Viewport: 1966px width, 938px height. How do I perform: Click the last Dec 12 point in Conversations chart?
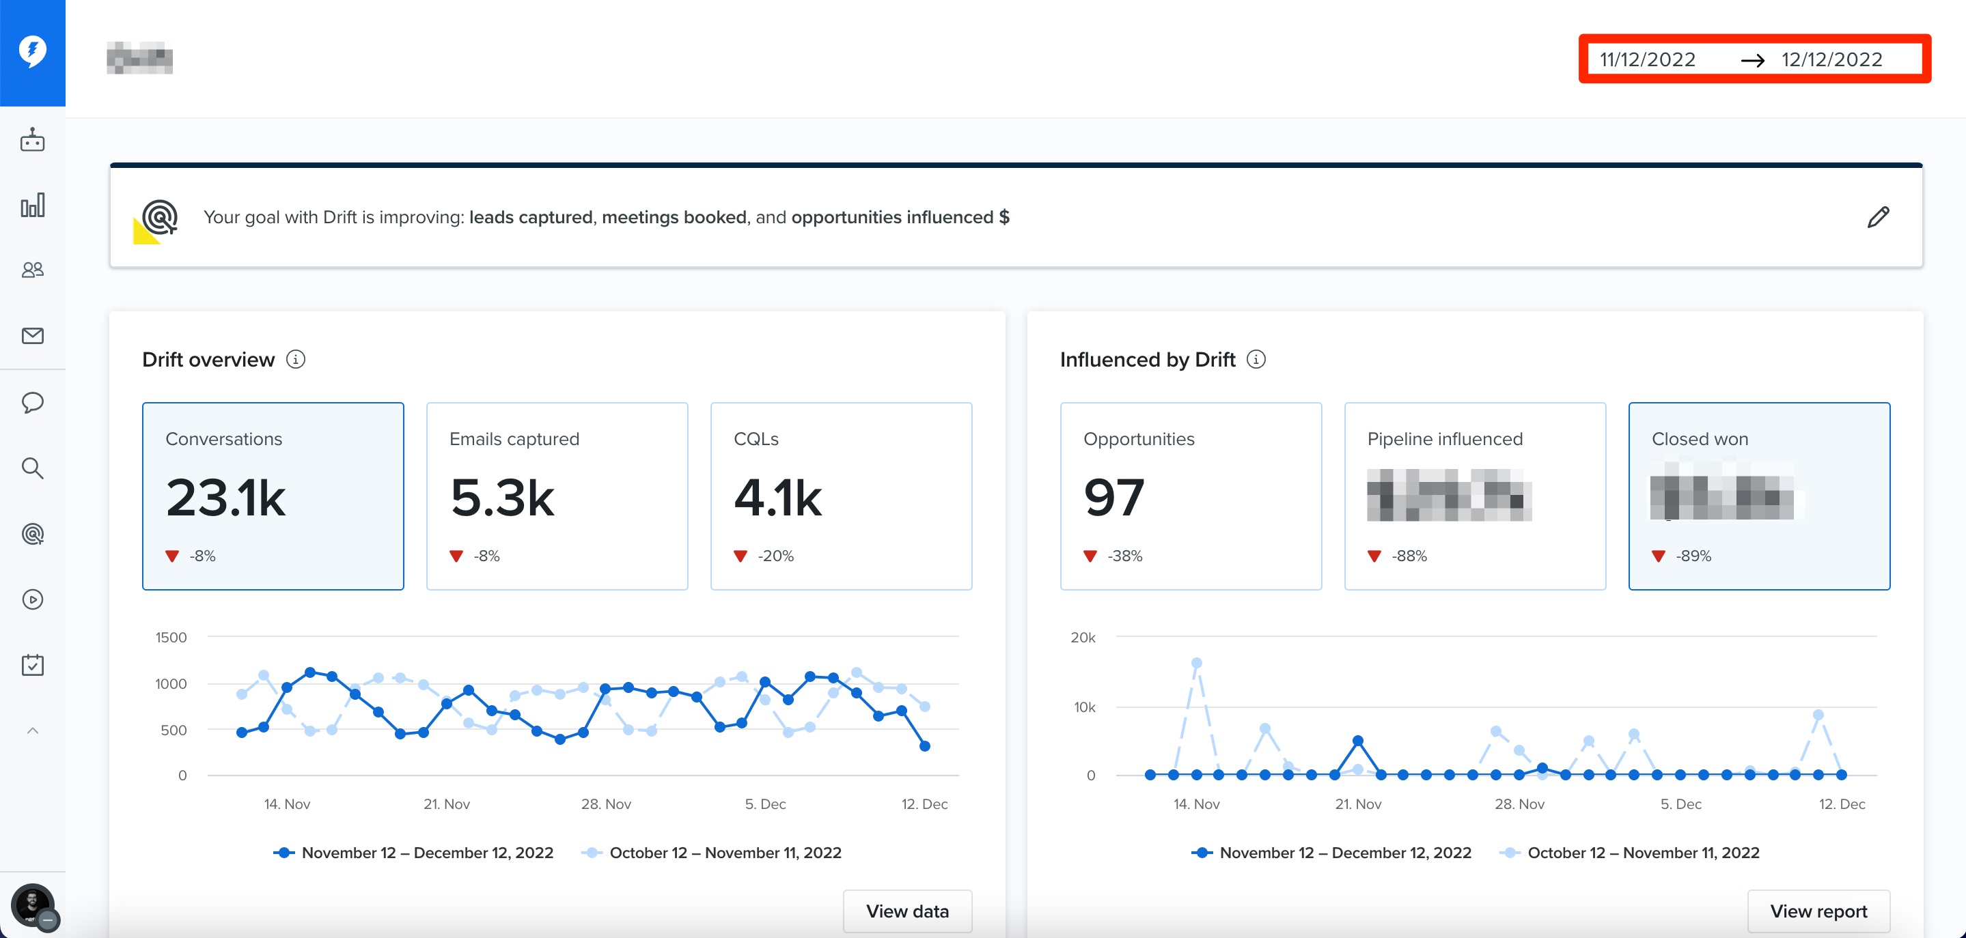[924, 745]
